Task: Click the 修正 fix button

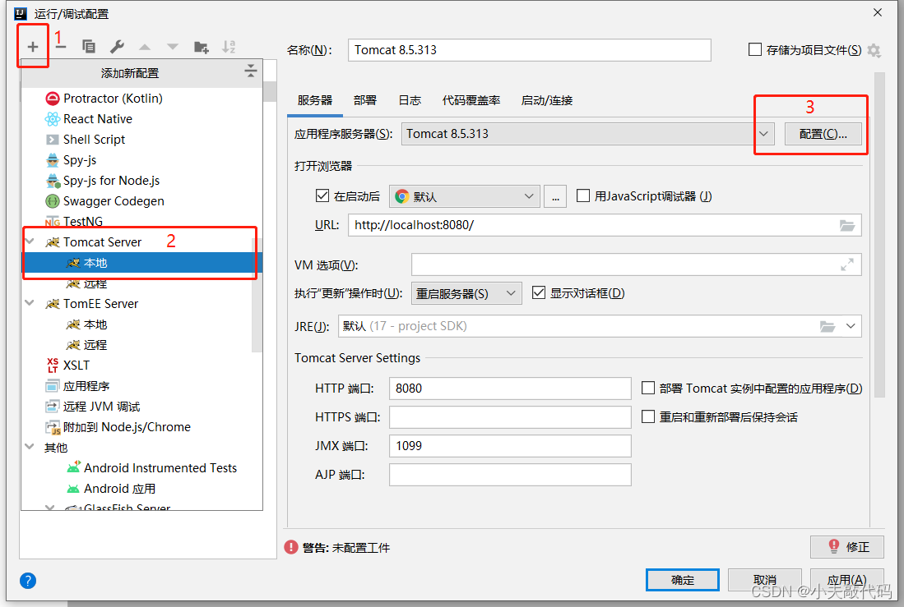Action: 847,547
